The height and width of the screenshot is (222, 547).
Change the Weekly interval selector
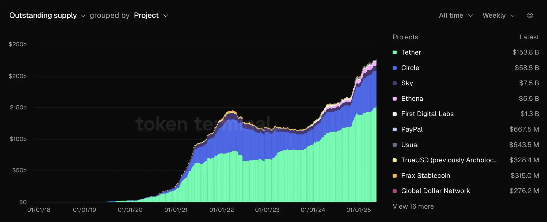pos(499,16)
